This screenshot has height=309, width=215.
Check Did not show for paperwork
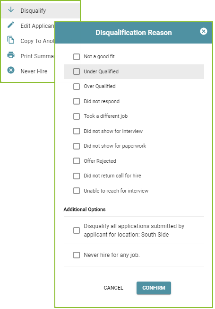[x=77, y=146]
